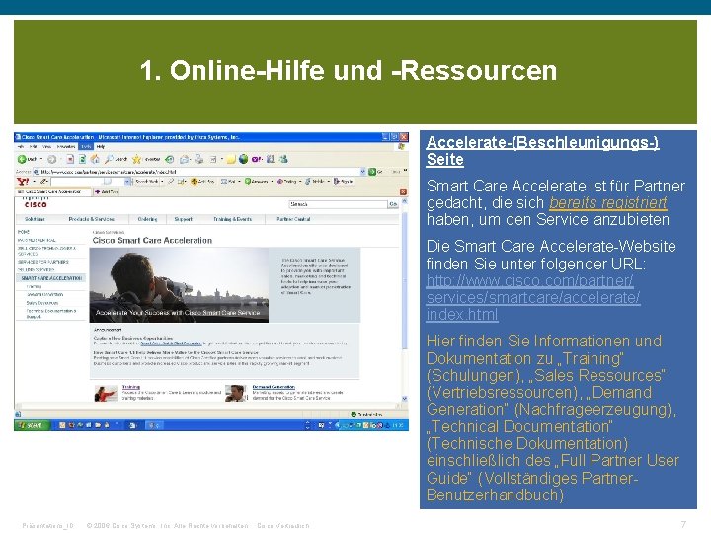
Task: Click the Go button next to Cisco search
Action: (x=393, y=204)
